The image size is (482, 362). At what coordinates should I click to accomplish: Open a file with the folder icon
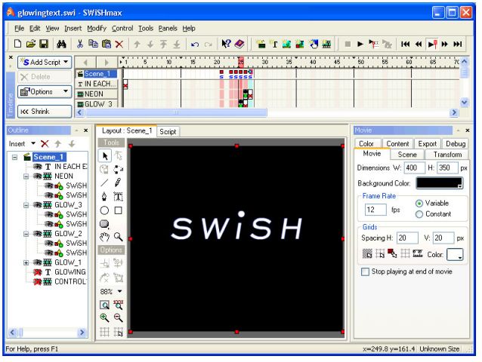[30, 44]
